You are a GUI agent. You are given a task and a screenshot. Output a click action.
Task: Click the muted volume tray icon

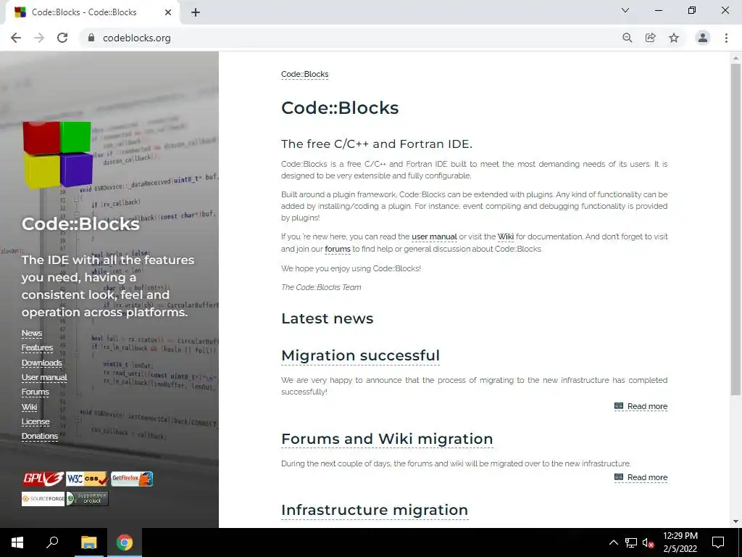[648, 542]
